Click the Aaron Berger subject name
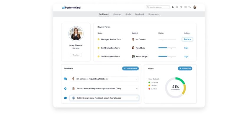 point(142,56)
